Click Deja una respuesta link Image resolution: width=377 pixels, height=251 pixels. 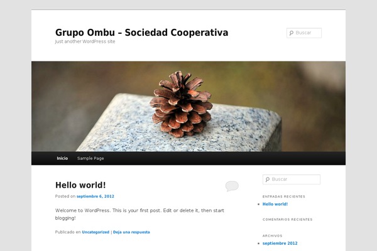pos(131,232)
